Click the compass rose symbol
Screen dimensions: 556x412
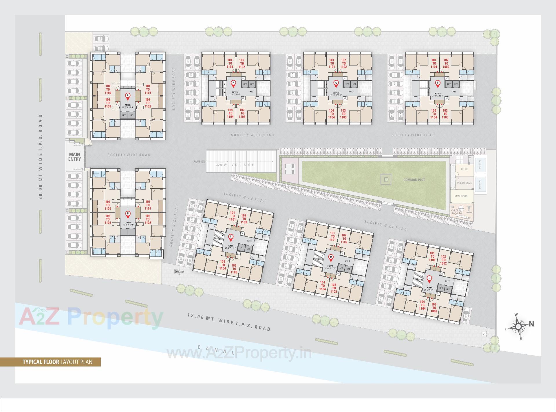[x=518, y=326]
